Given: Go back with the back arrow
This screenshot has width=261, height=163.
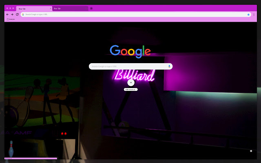Looking at the screenshot, I should 7,15.
